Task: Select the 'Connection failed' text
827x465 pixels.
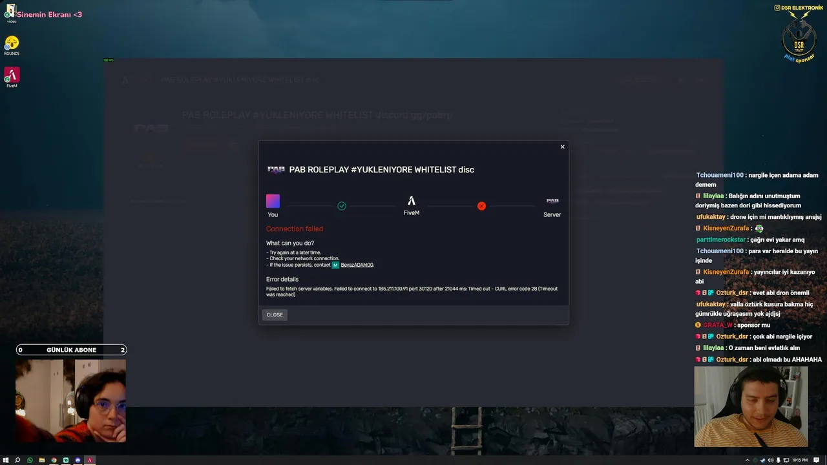Action: coord(295,229)
